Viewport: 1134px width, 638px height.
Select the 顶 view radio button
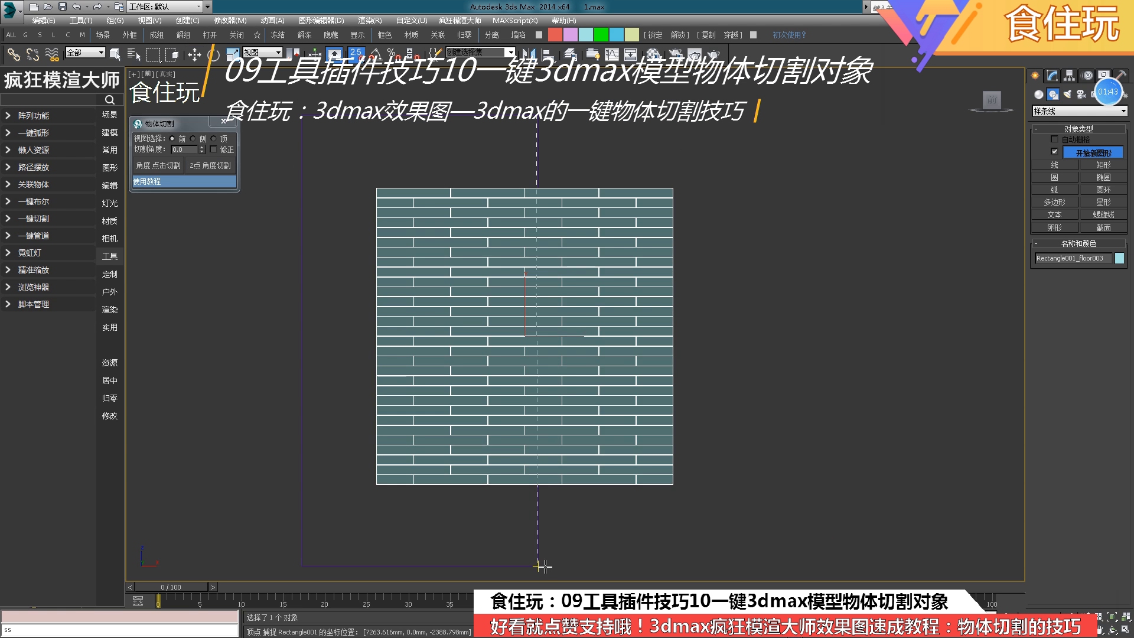(x=214, y=139)
